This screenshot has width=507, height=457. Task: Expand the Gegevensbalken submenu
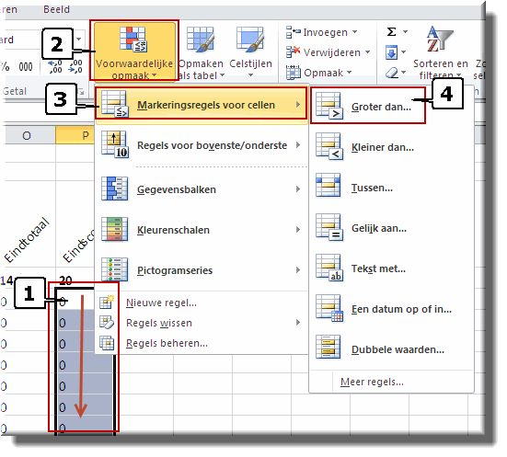[202, 189]
